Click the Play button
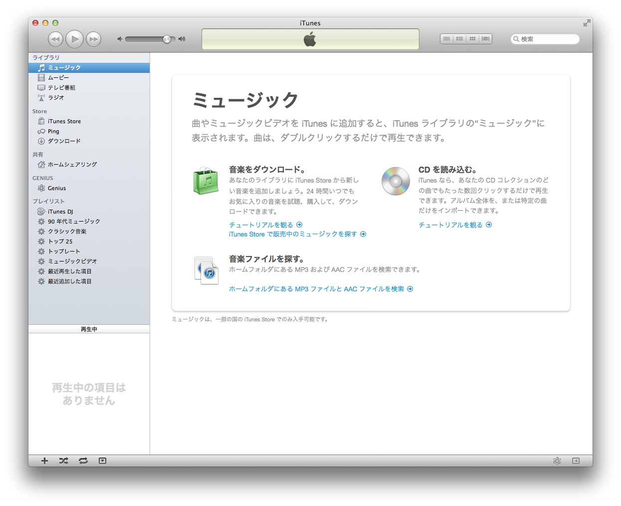 point(75,39)
